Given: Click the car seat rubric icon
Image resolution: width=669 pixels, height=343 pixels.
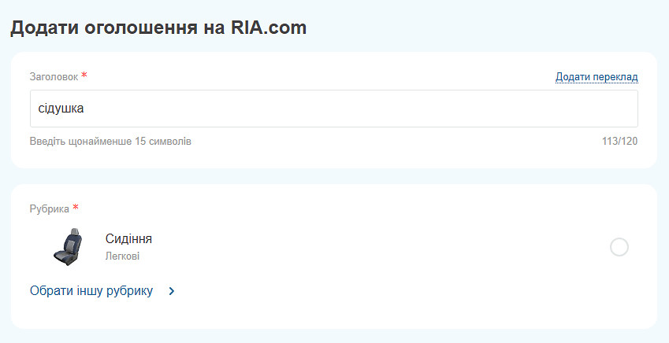Looking at the screenshot, I should tap(68, 246).
